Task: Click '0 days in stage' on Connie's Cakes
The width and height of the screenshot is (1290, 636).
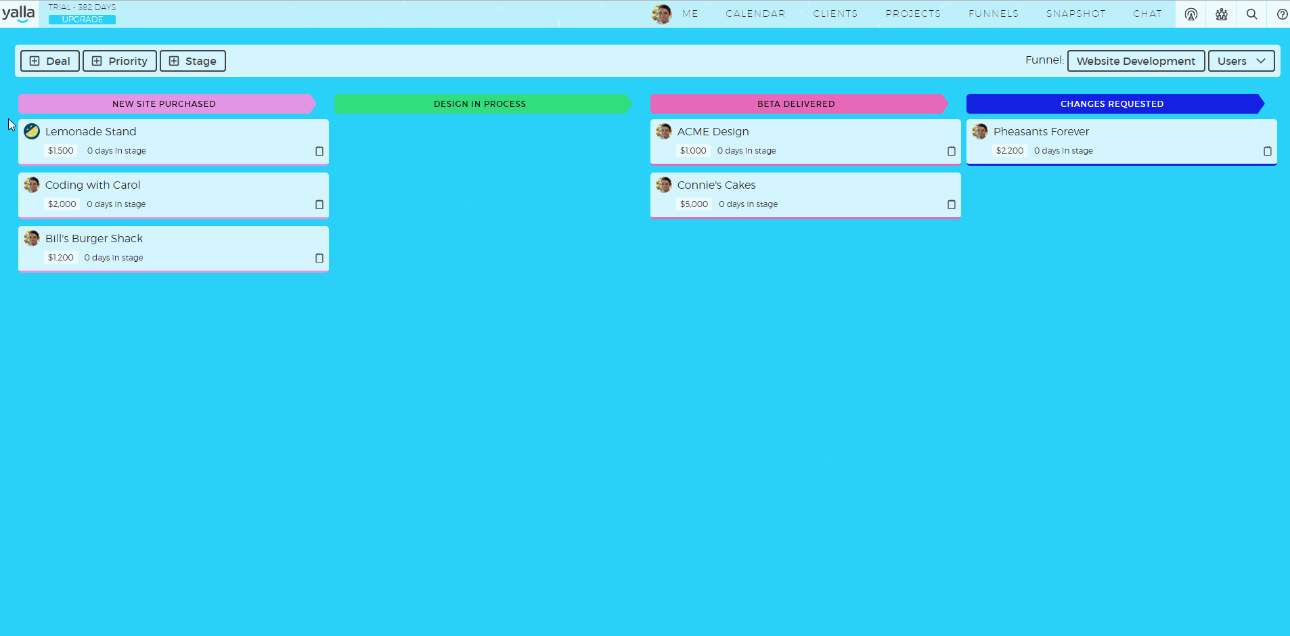Action: (x=749, y=204)
